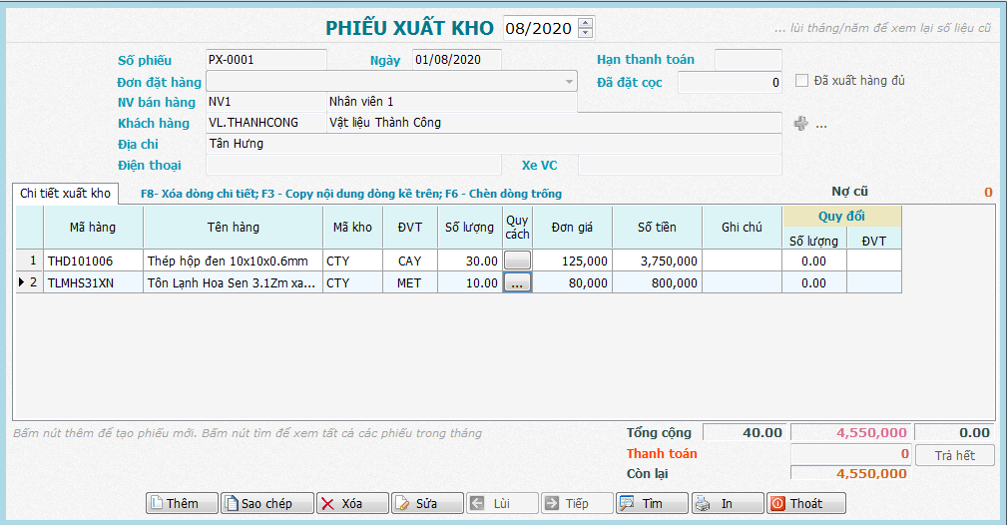Click the plus icon beside customer name
Image resolution: width=1007 pixels, height=525 pixels.
[799, 124]
